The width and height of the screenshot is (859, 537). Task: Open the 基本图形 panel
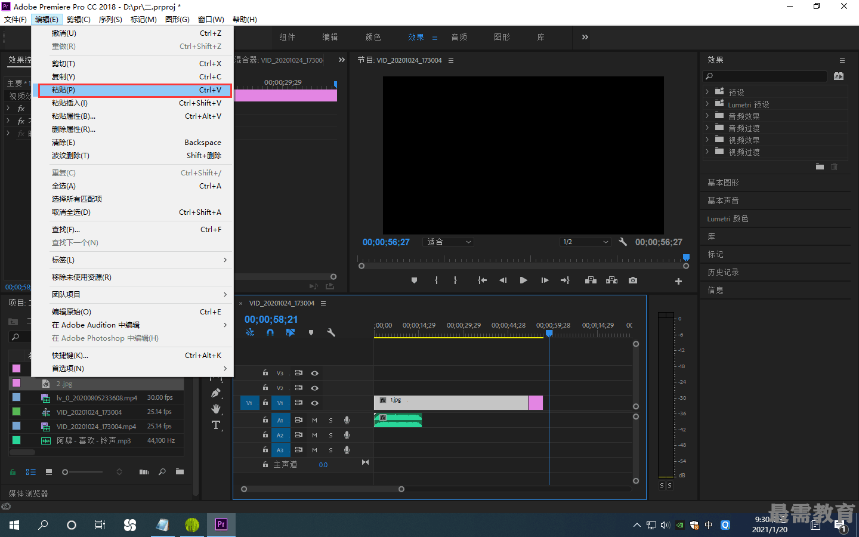pos(723,183)
